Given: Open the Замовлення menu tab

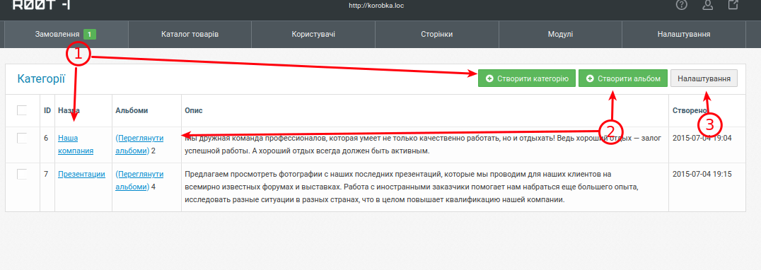Looking at the screenshot, I should click(x=66, y=35).
